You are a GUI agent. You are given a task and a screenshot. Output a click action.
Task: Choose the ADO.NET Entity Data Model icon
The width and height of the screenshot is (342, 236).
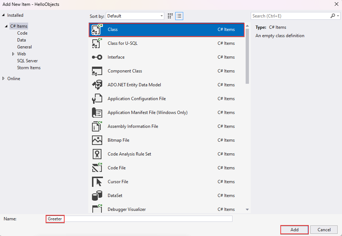[x=97, y=85]
